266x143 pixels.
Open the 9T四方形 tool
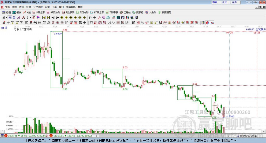click(x=97, y=12)
